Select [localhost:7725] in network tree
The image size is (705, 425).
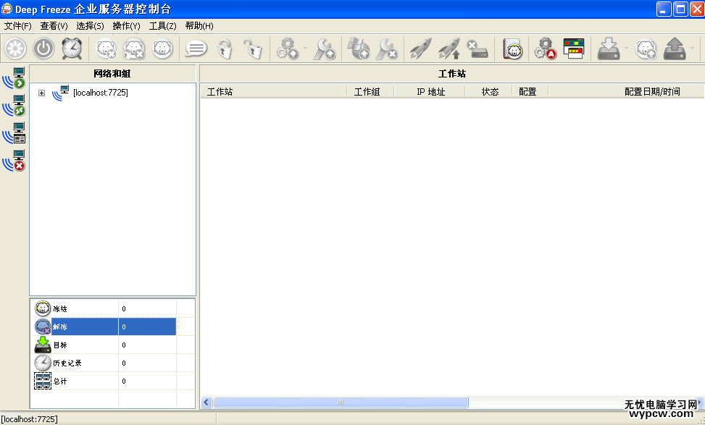(101, 93)
